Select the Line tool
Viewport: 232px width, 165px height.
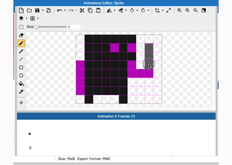point(21,59)
